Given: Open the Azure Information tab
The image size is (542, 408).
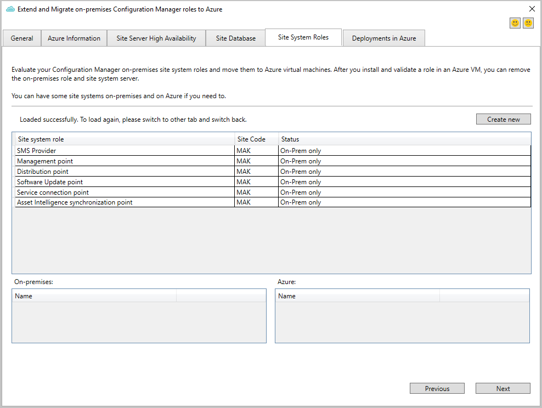Looking at the screenshot, I should point(74,38).
